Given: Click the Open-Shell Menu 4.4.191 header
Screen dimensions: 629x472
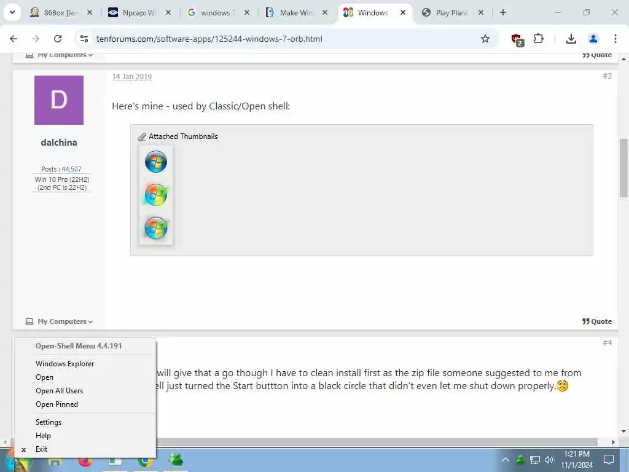Looking at the screenshot, I should click(79, 346).
